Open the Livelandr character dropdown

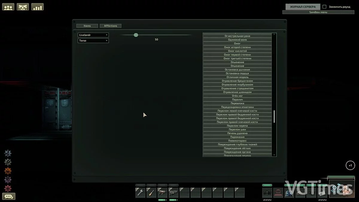click(93, 35)
